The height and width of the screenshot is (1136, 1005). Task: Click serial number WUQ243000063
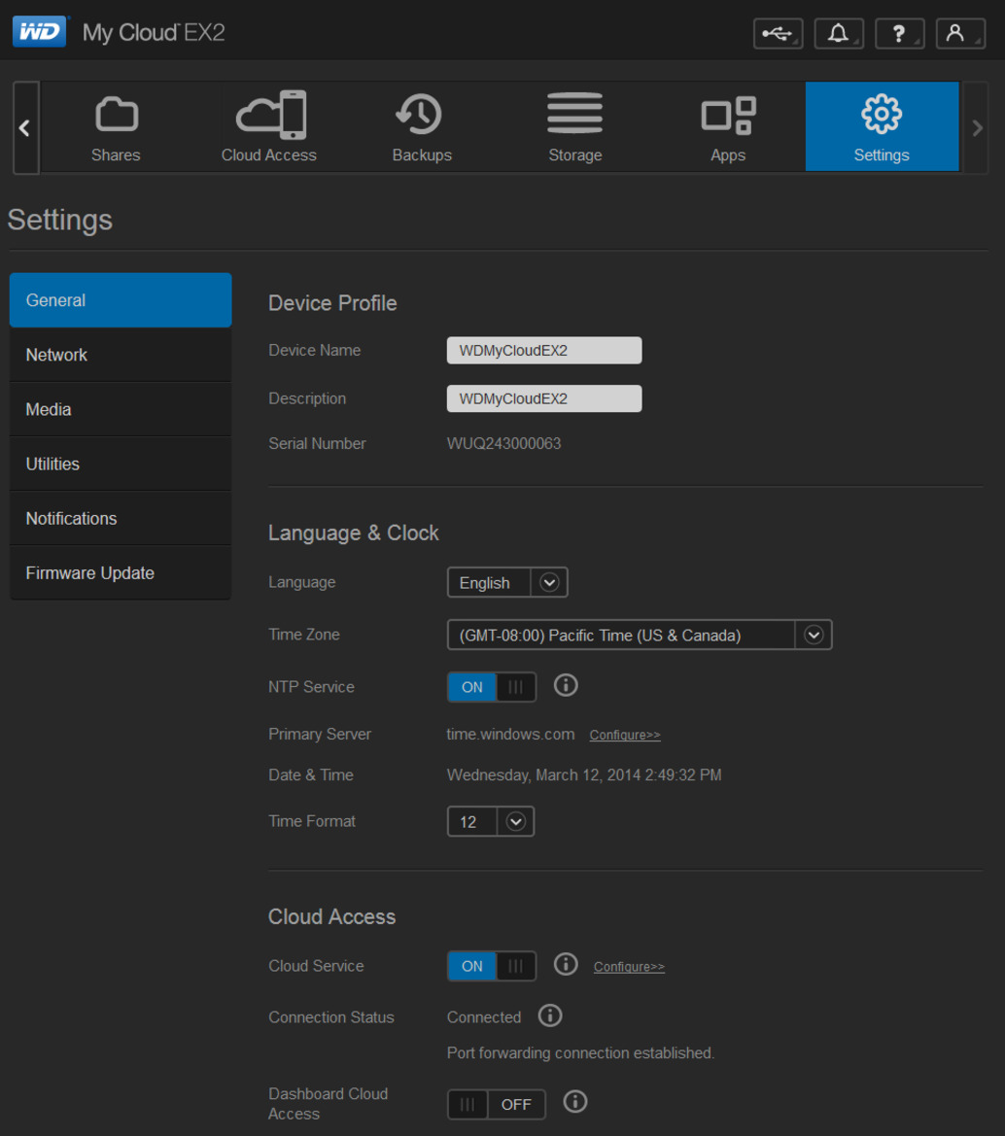504,443
